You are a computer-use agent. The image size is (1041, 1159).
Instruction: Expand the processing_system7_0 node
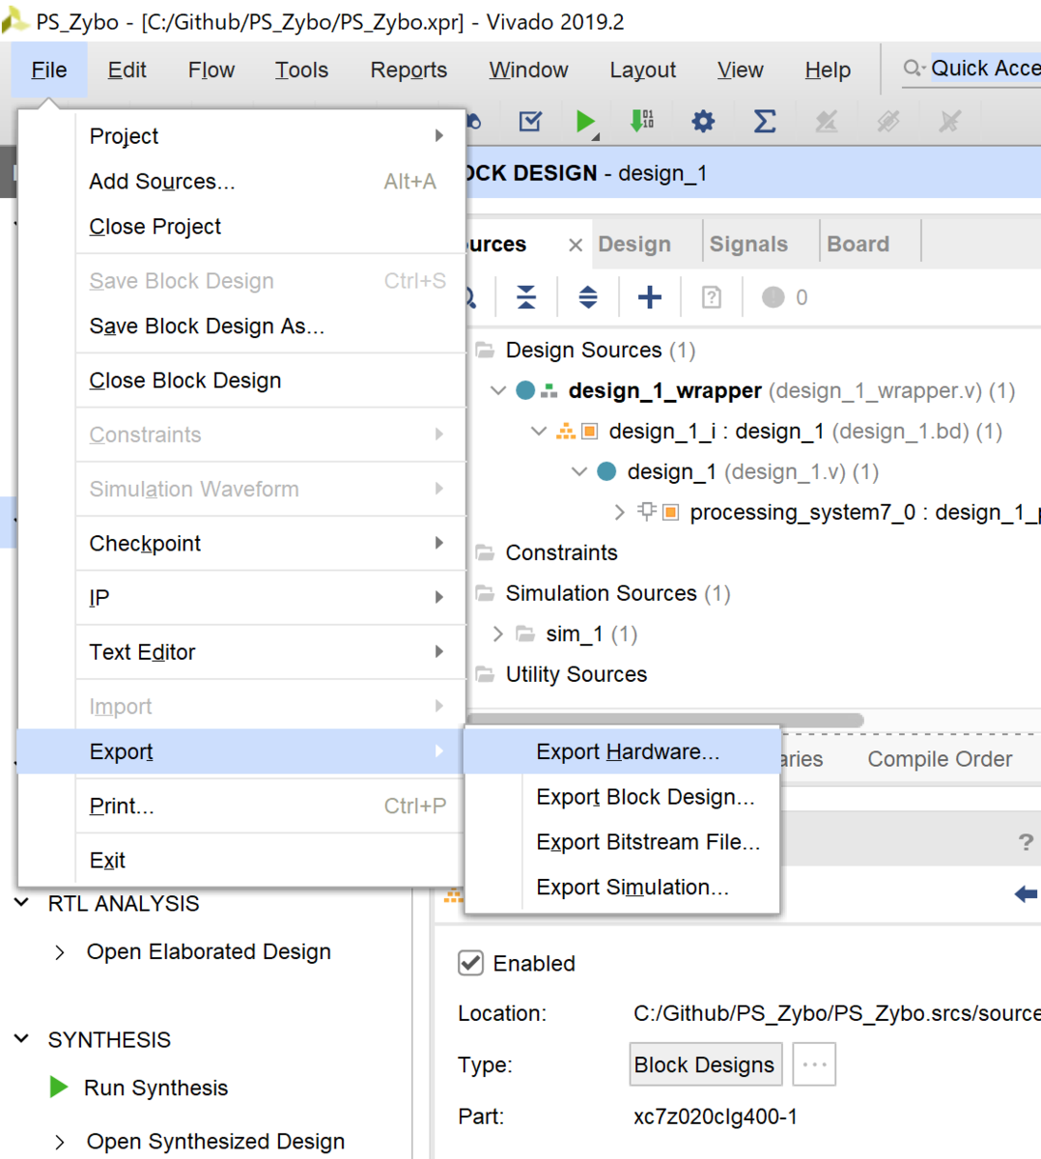tap(619, 512)
